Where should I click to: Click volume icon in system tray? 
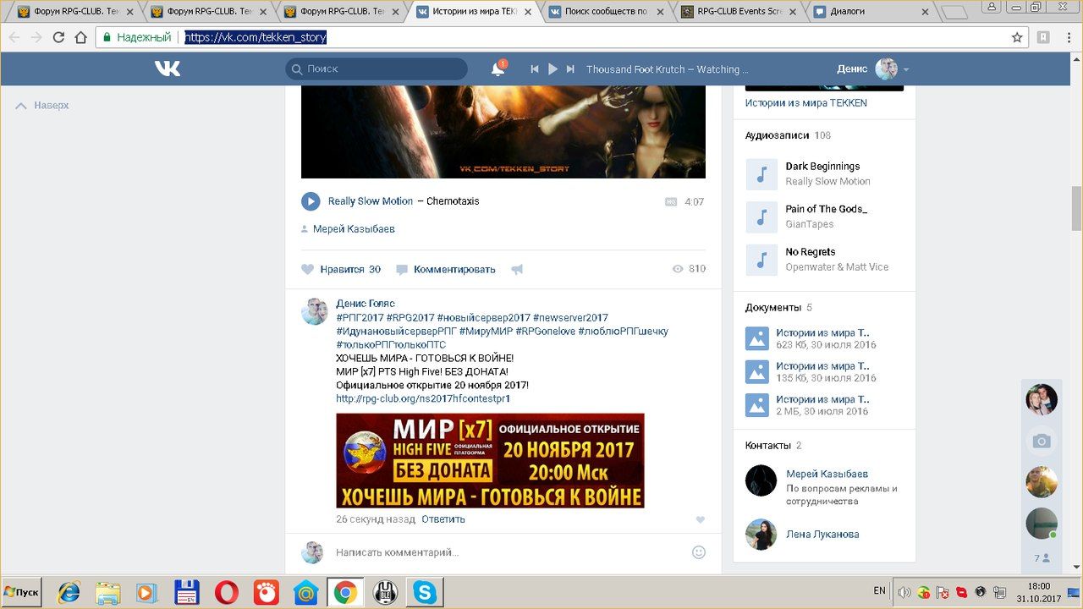pyautogui.click(x=904, y=592)
